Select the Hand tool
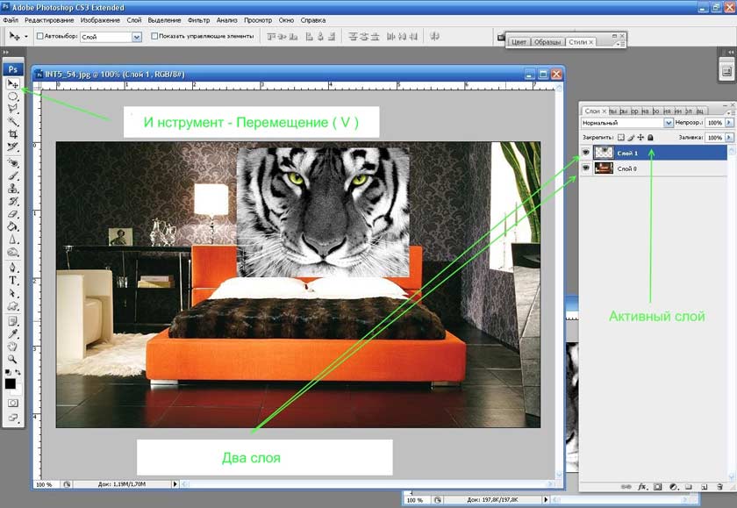This screenshot has width=737, height=508. click(x=13, y=346)
